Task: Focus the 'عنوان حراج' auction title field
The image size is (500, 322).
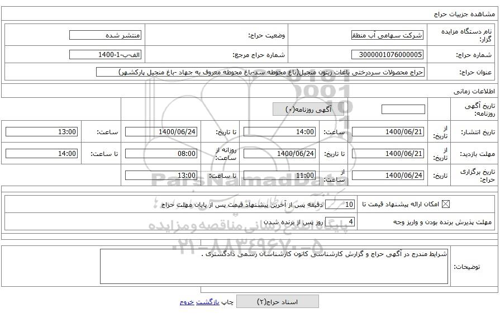Action: coord(260,72)
